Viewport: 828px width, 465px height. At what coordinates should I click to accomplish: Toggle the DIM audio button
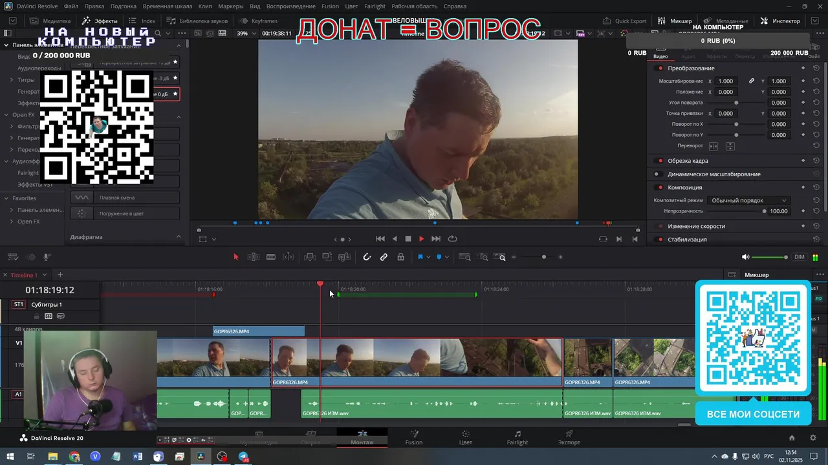pos(800,257)
